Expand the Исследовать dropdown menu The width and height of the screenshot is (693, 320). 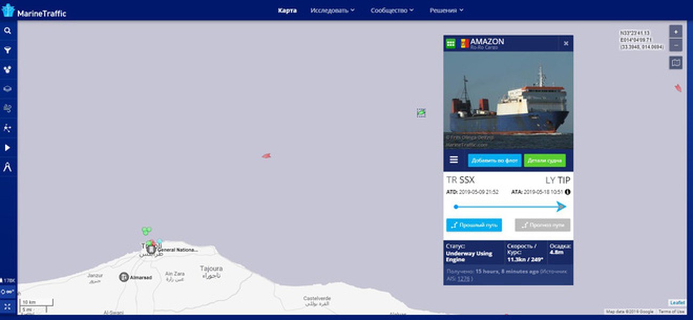tap(333, 10)
